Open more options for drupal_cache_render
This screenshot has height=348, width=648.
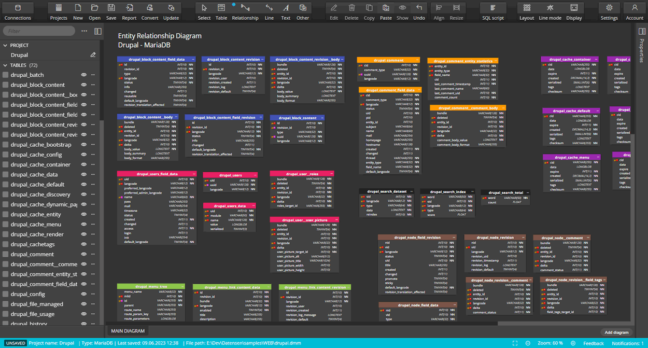pos(93,234)
